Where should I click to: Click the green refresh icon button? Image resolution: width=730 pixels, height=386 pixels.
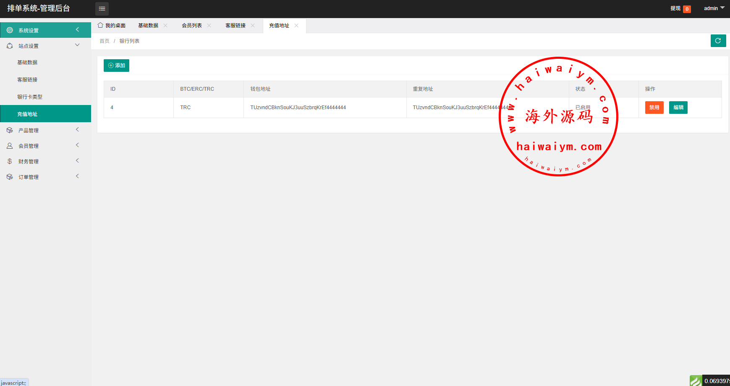tap(718, 41)
